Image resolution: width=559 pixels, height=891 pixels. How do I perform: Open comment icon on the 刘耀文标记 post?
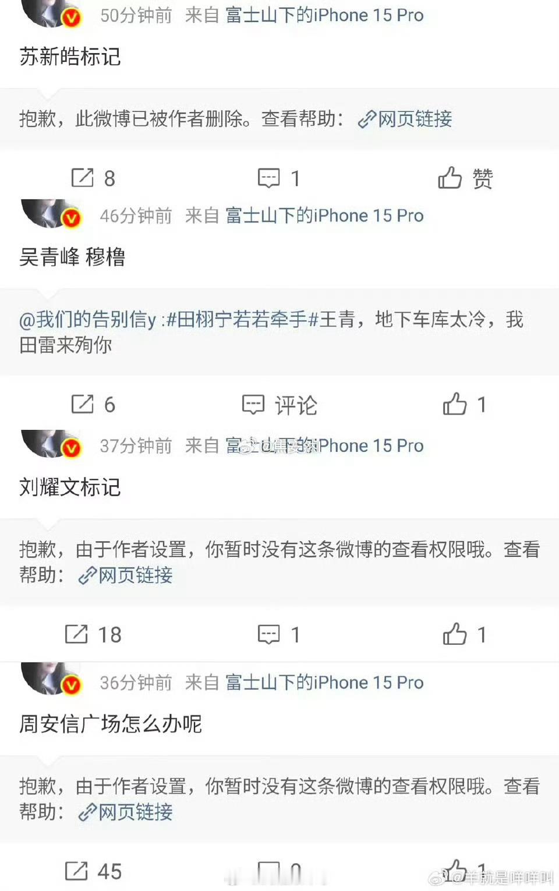pos(268,634)
